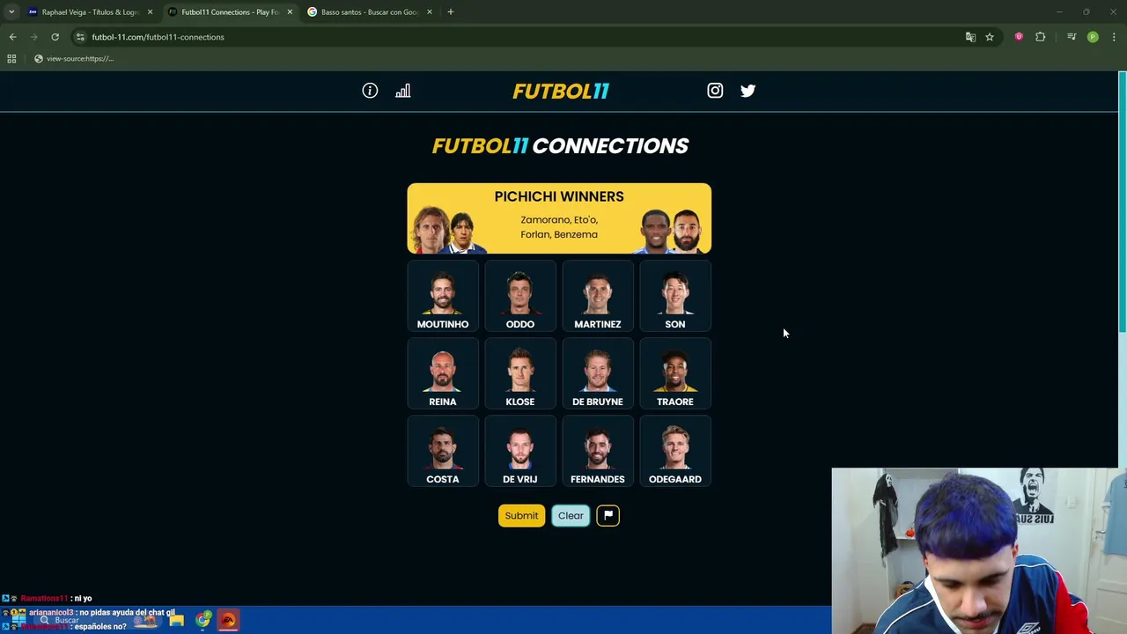The image size is (1127, 634).
Task: Open the Chrome three-dot menu
Action: pos(1114,37)
